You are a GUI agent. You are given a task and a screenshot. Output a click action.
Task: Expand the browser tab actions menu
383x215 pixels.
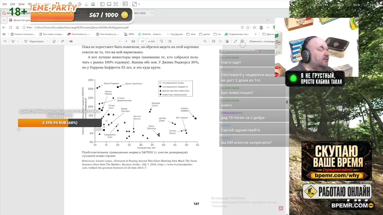click(4, 20)
